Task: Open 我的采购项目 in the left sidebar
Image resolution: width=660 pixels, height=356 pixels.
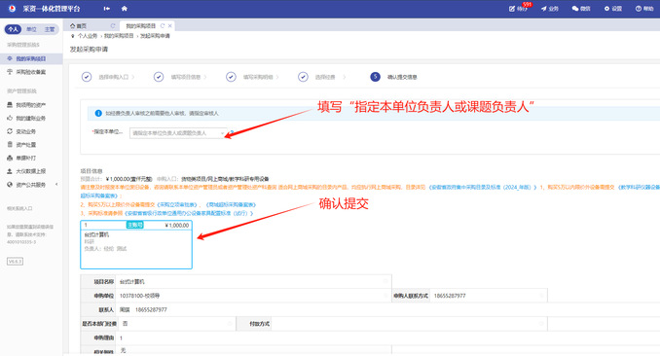Action: (x=31, y=58)
